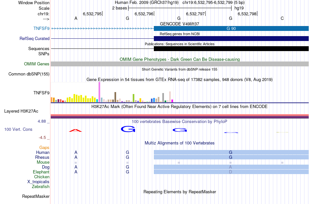Click the Window Position label
Image resolution: width=309 pixels, height=204 pixels.
click(x=34, y=3)
